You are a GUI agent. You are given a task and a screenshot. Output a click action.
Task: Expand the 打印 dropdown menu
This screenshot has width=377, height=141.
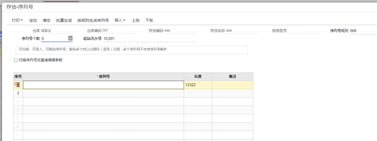point(17,20)
